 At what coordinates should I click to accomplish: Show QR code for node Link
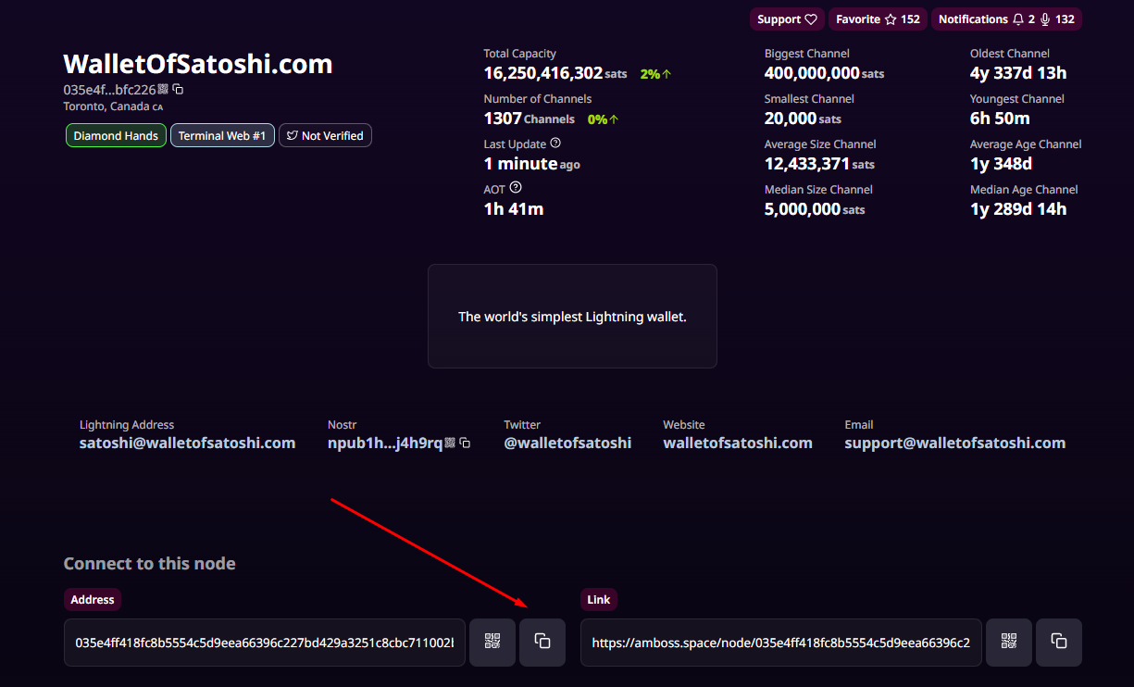pos(1009,643)
